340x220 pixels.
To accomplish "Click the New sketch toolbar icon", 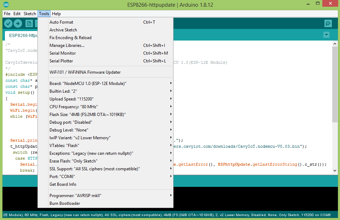I will [29, 24].
